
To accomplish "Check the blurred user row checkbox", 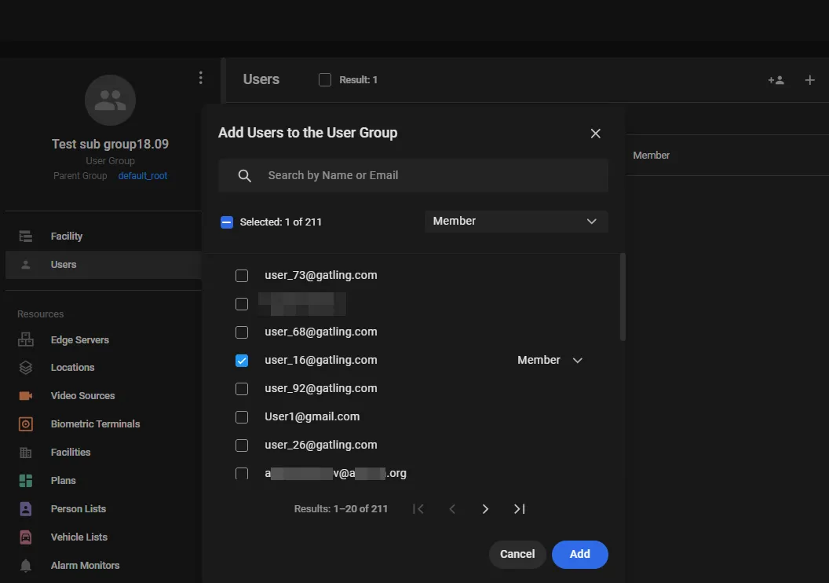I will (x=242, y=304).
